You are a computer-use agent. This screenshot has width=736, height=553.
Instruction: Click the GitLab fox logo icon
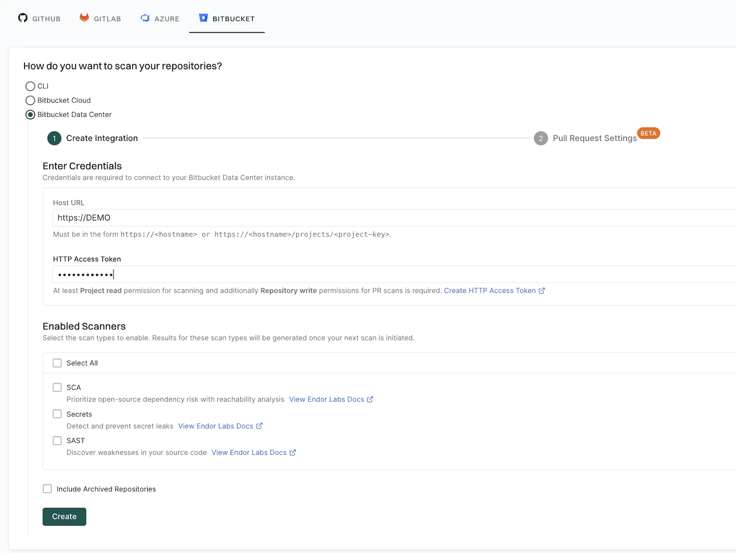(x=84, y=17)
